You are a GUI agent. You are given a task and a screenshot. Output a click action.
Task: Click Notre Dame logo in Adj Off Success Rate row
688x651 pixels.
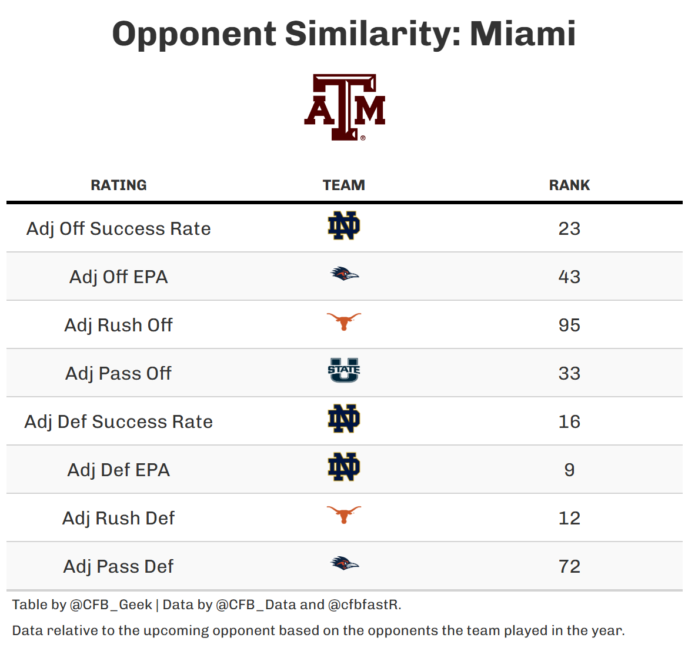coord(344,226)
